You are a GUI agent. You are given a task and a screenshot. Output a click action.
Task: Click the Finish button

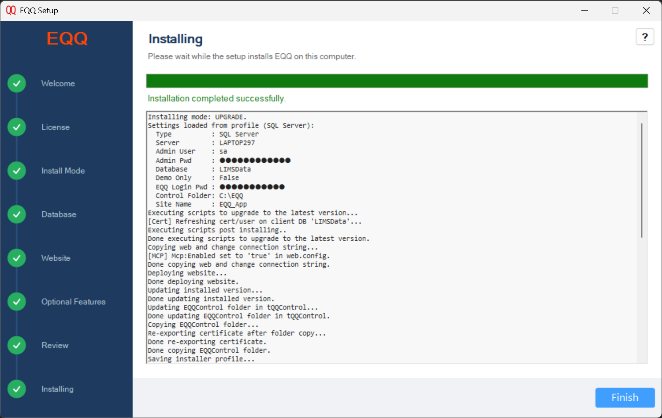(625, 397)
